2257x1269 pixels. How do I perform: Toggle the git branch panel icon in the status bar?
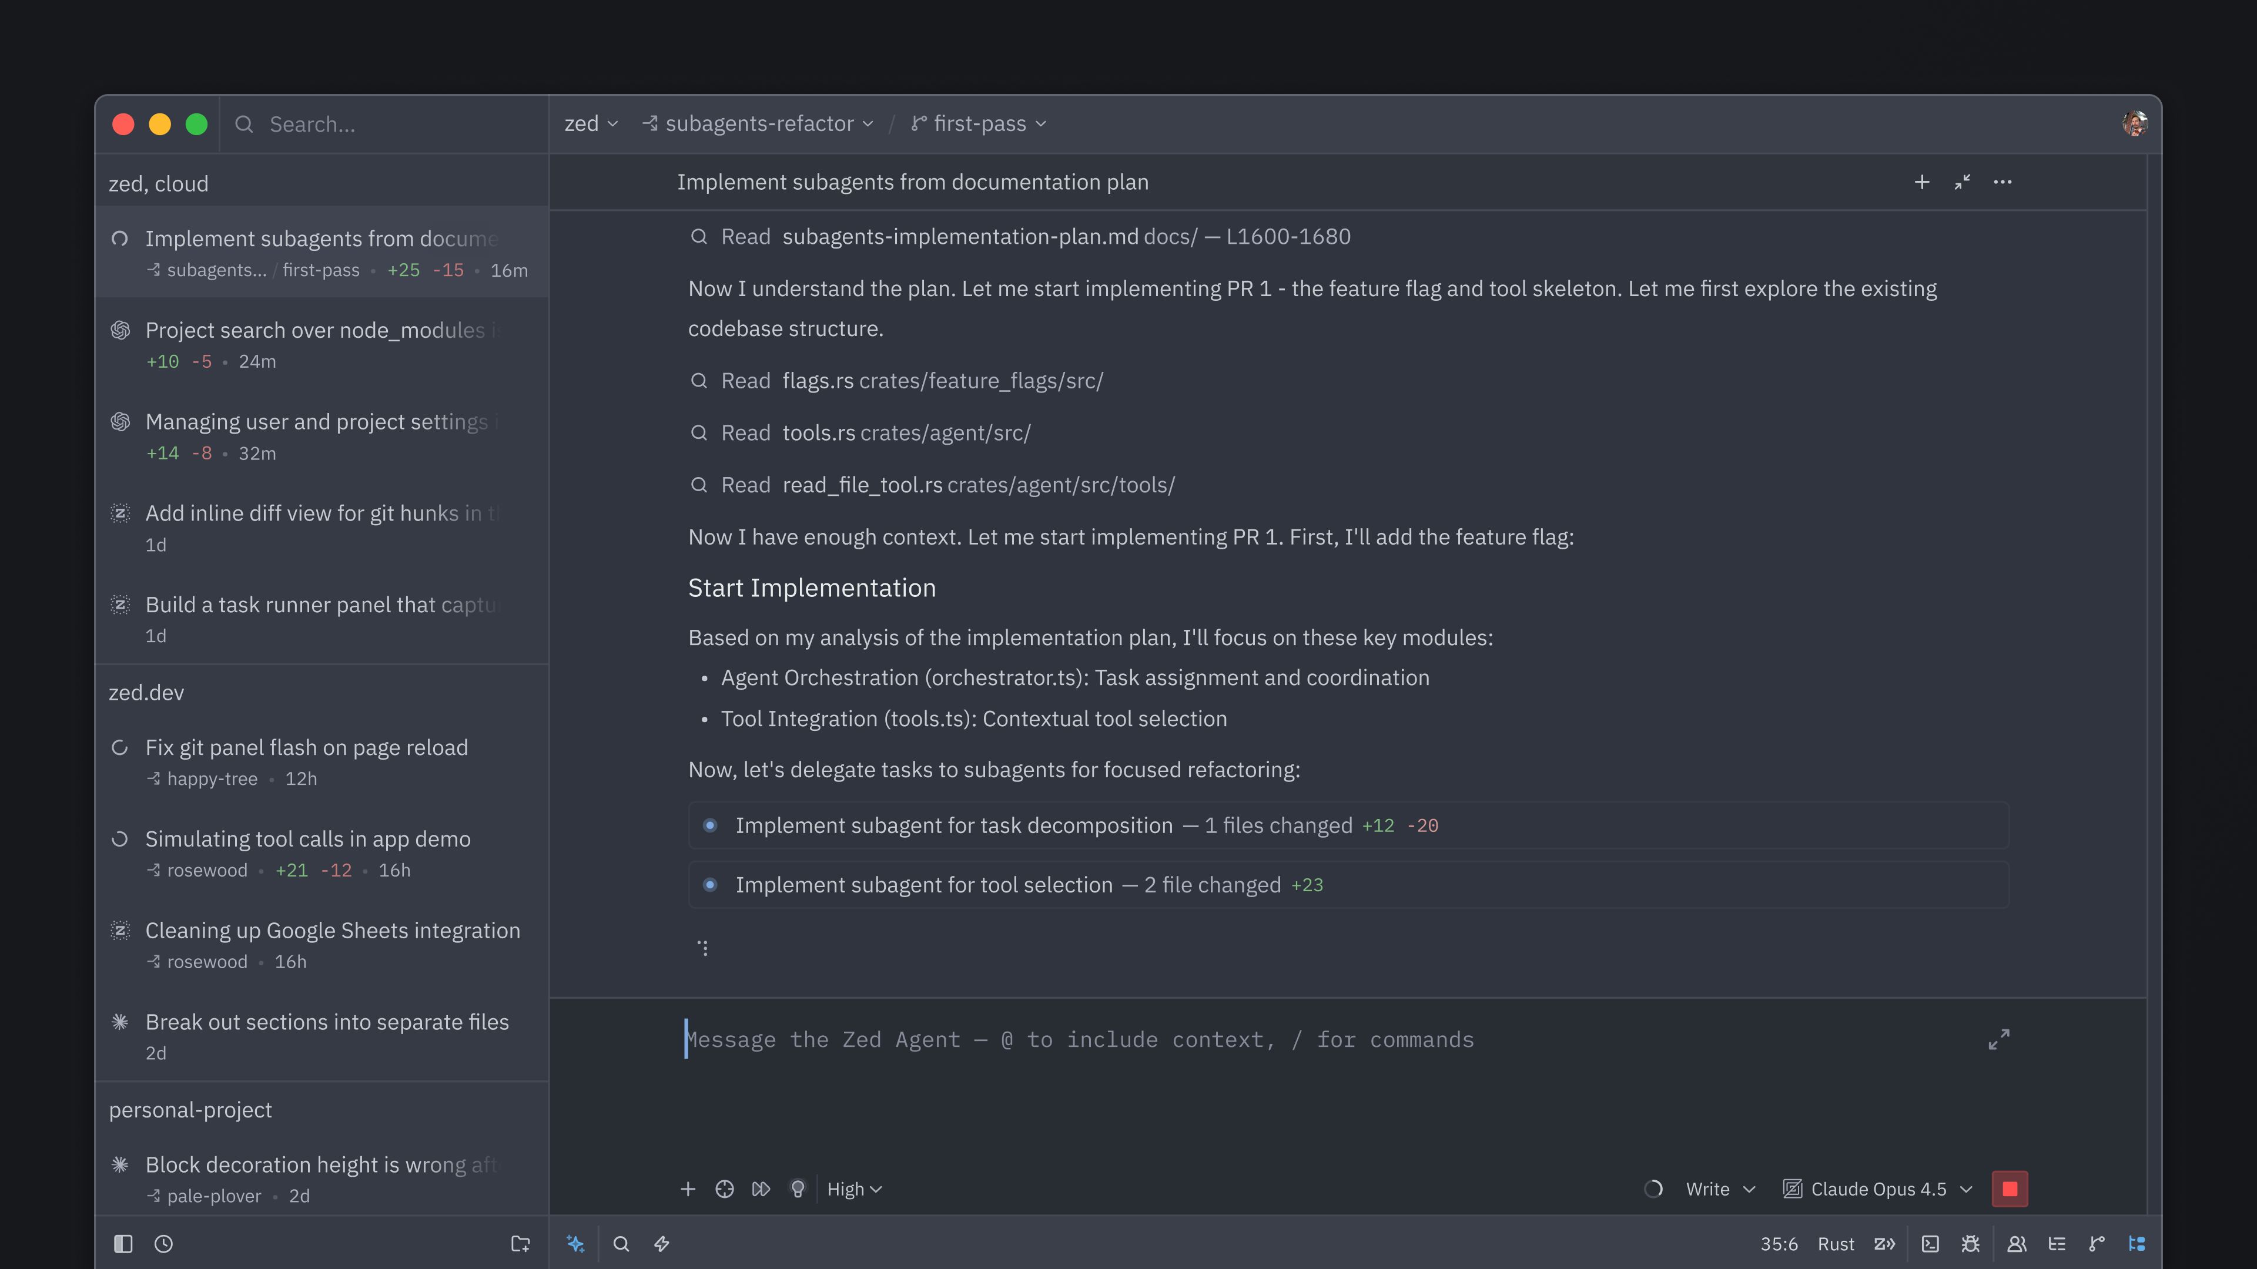pyautogui.click(x=2097, y=1244)
